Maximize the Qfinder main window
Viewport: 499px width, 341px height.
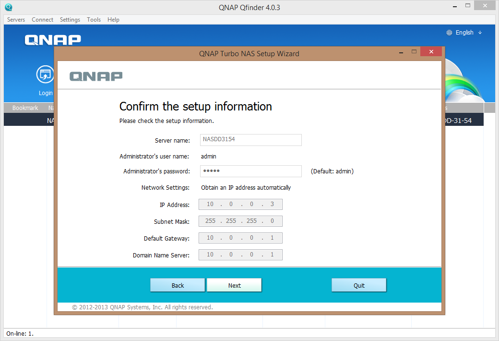(x=467, y=6)
